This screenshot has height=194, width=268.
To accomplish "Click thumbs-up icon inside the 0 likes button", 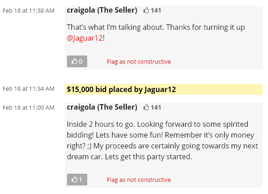I will 74,61.
